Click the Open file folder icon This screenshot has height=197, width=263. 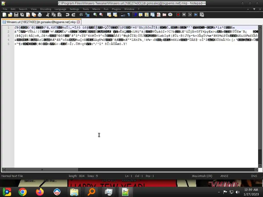tap(10, 15)
